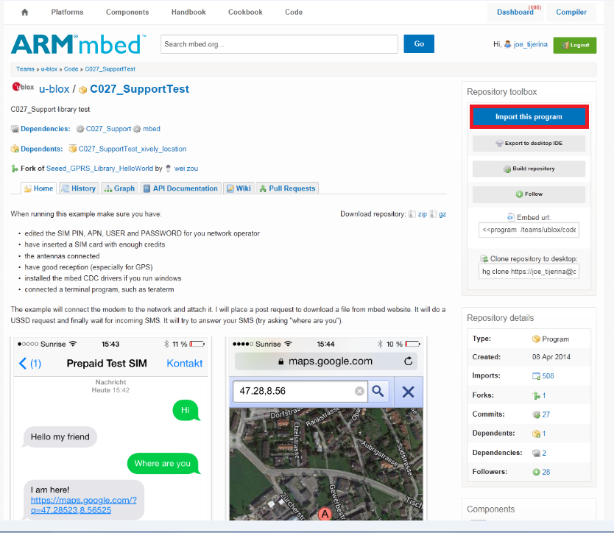Select the Pull Requests tab
Image resolution: width=614 pixels, height=533 pixels.
point(287,188)
